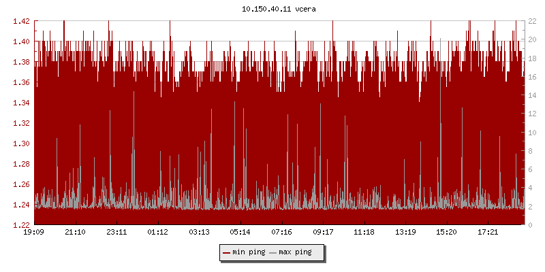Click the 1.22 left axis value
Viewport: 545px width, 272px height.
click(21, 225)
